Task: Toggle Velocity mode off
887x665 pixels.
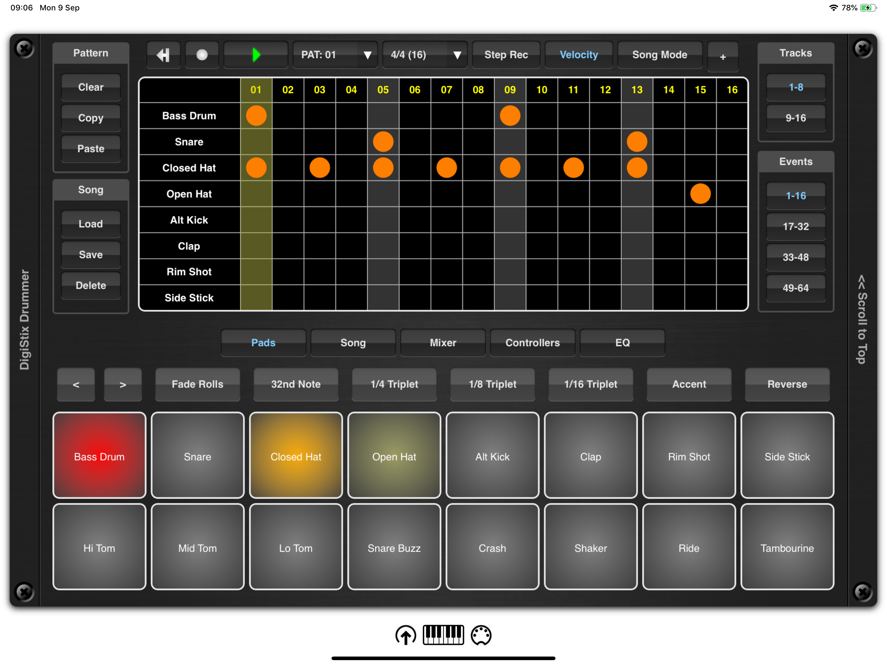Action: [x=578, y=55]
